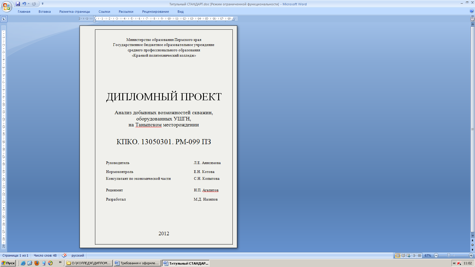Viewport: 475px width, 267px height.
Task: Click the name М.Д. Назипов
Action: [x=206, y=199]
